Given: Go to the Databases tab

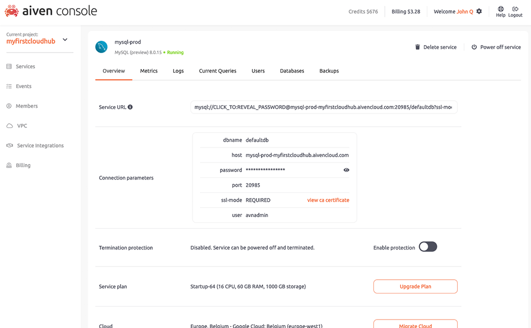Looking at the screenshot, I should (292, 71).
